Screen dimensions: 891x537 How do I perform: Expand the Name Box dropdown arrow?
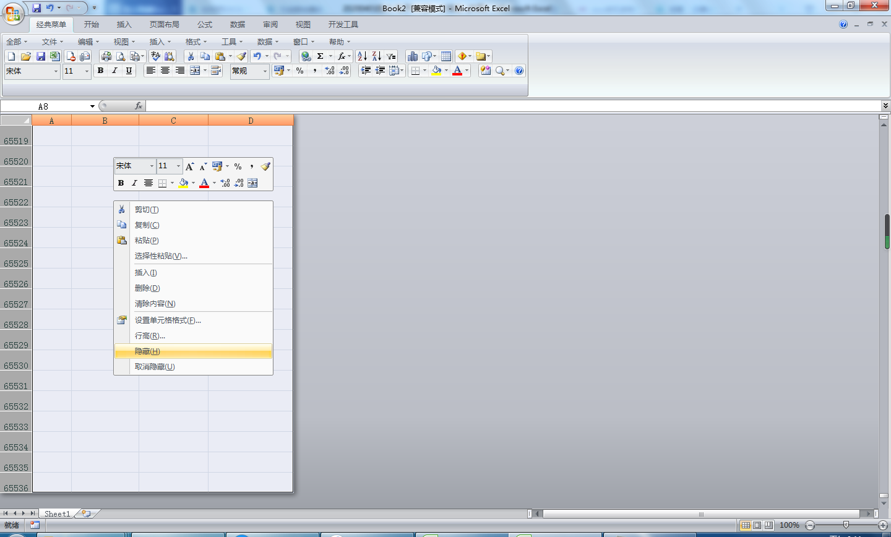pyautogui.click(x=92, y=106)
